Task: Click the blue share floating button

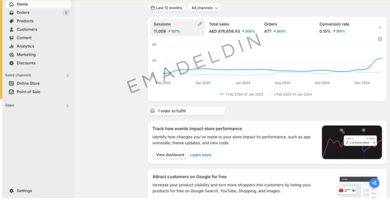Action: (374, 183)
